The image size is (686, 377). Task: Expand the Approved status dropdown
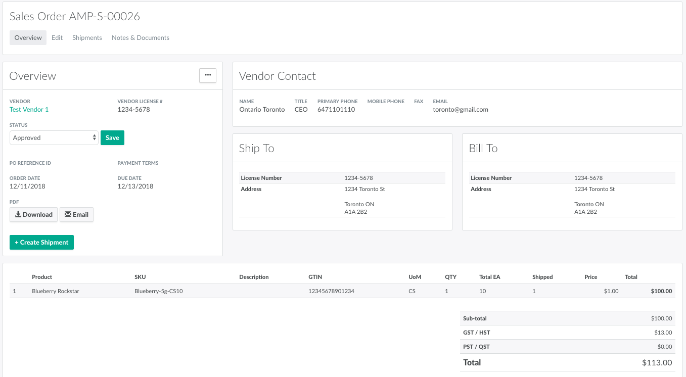(54, 138)
